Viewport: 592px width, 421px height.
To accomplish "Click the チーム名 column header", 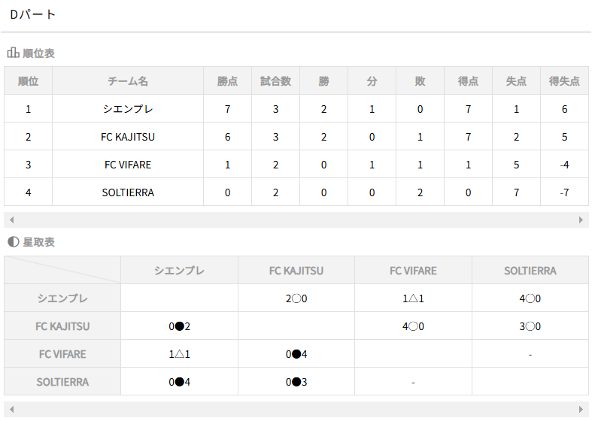I will 128,80.
